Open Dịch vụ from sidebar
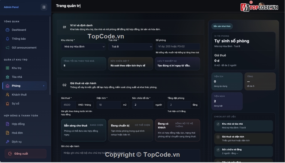Image resolution: width=285 pixels, height=163 pixels. (25, 142)
